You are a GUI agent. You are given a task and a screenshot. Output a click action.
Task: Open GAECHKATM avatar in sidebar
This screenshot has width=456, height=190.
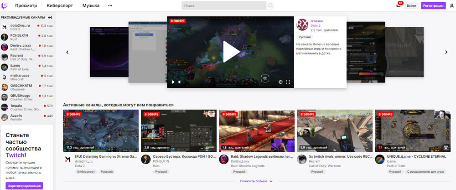point(5,87)
